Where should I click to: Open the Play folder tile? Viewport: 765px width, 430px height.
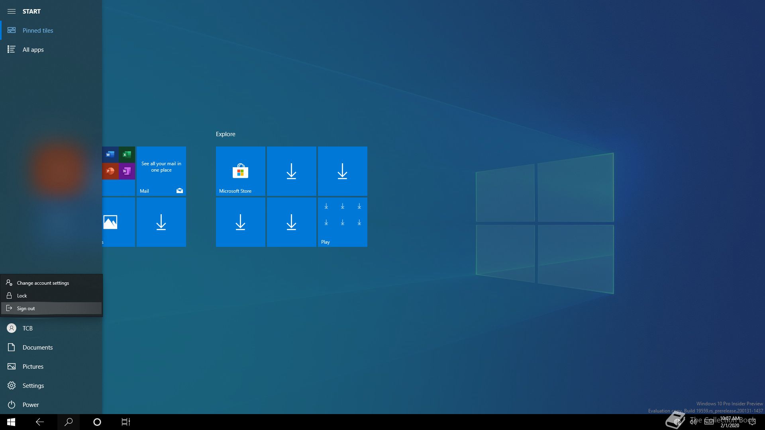(x=343, y=222)
